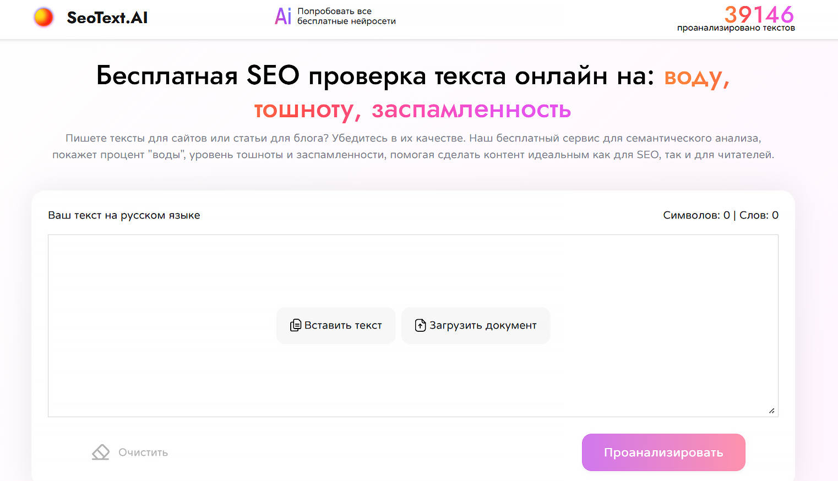Click the SeoText.AI header text
The height and width of the screenshot is (481, 838).
coord(107,17)
